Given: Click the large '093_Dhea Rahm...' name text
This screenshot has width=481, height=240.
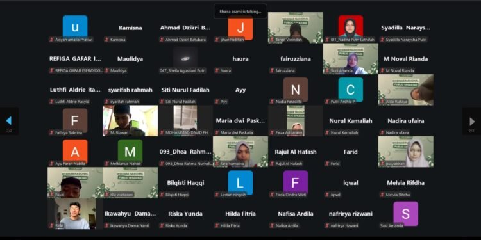Looking at the screenshot, I should point(185,152).
